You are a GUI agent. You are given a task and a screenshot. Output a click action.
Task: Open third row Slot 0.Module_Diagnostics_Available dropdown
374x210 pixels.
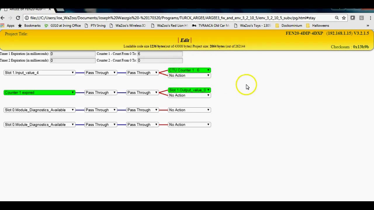(x=39, y=110)
